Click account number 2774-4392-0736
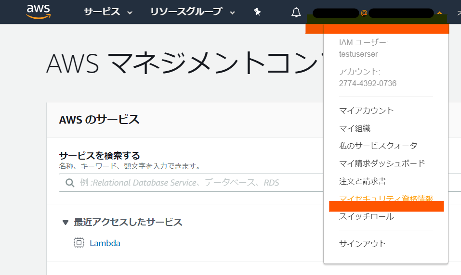 pyautogui.click(x=368, y=83)
